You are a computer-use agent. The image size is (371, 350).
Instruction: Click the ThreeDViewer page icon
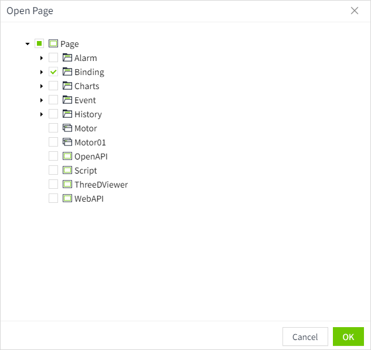coord(67,185)
